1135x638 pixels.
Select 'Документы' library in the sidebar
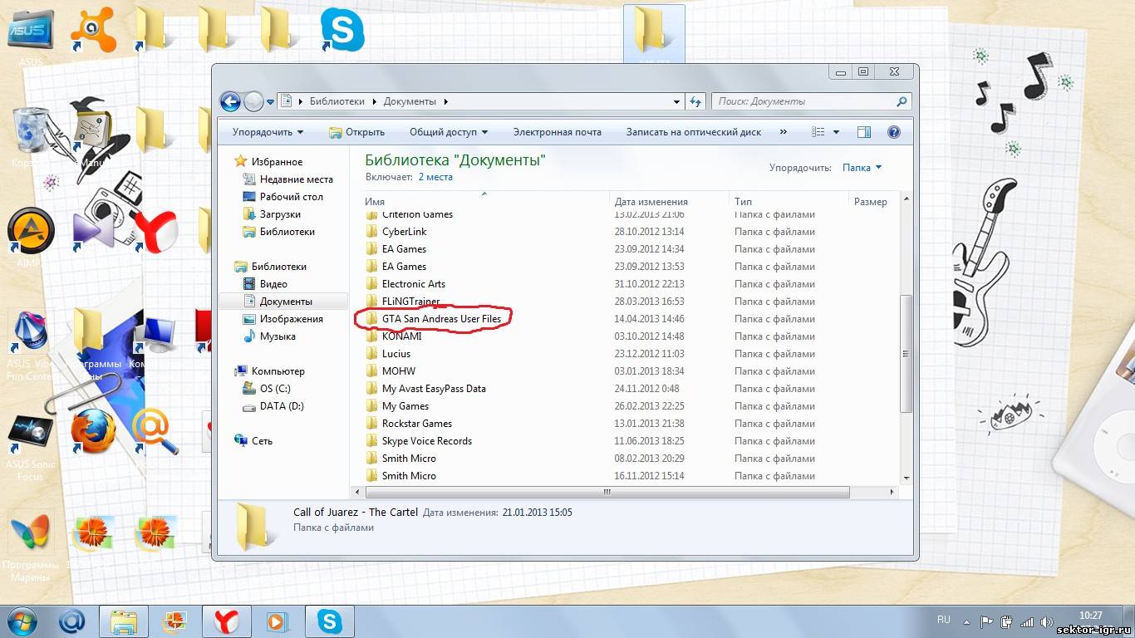click(278, 302)
